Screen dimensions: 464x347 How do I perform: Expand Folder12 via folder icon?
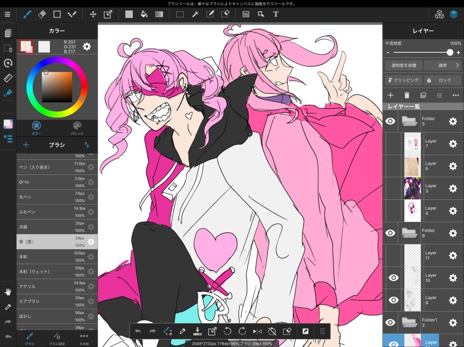[409, 323]
